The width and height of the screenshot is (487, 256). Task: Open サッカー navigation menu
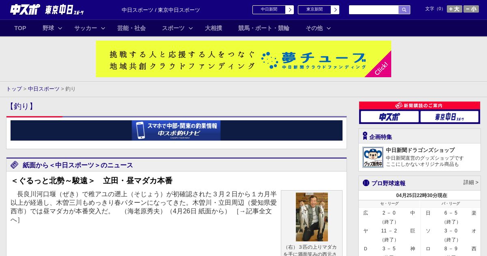point(86,28)
